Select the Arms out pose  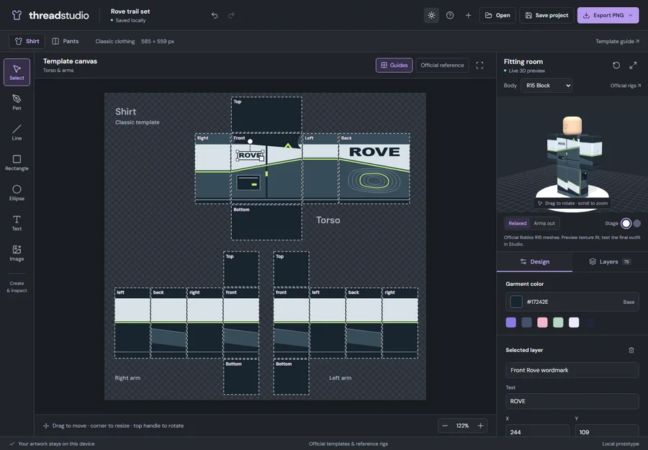tap(544, 223)
